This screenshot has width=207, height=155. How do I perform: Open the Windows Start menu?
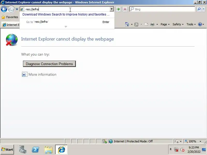[x=7, y=150]
